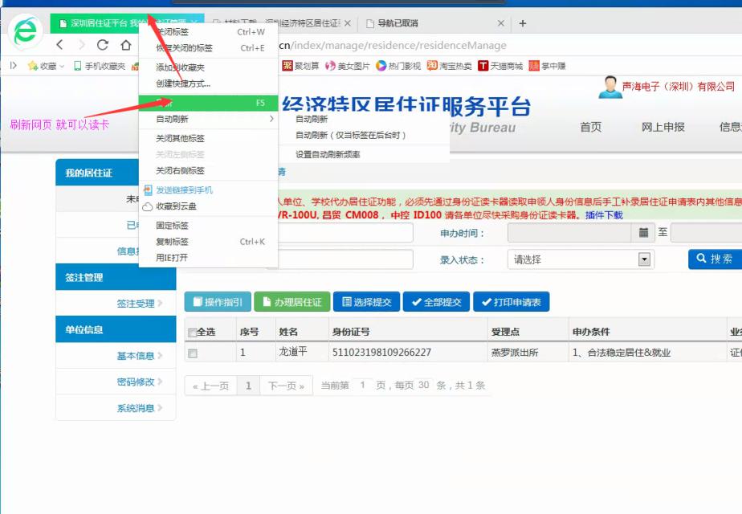Click the 热门影视 bookmark icon
This screenshot has height=514, width=742.
380,67
